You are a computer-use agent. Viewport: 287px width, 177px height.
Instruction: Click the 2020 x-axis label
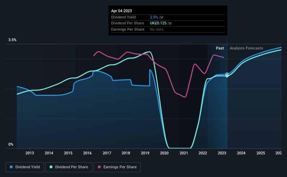click(164, 153)
